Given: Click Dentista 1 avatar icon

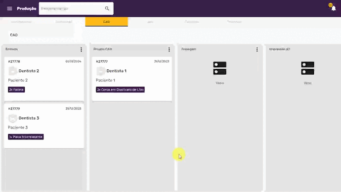Looking at the screenshot, I should (x=100, y=71).
